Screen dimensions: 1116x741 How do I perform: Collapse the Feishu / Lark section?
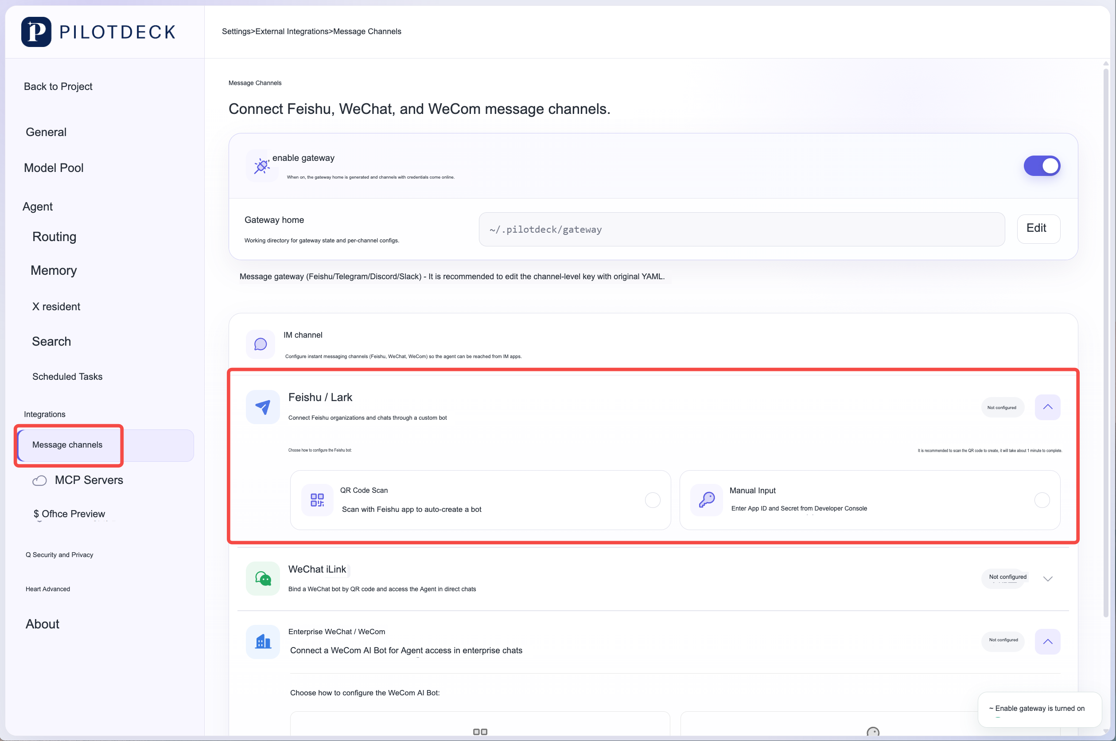point(1047,407)
